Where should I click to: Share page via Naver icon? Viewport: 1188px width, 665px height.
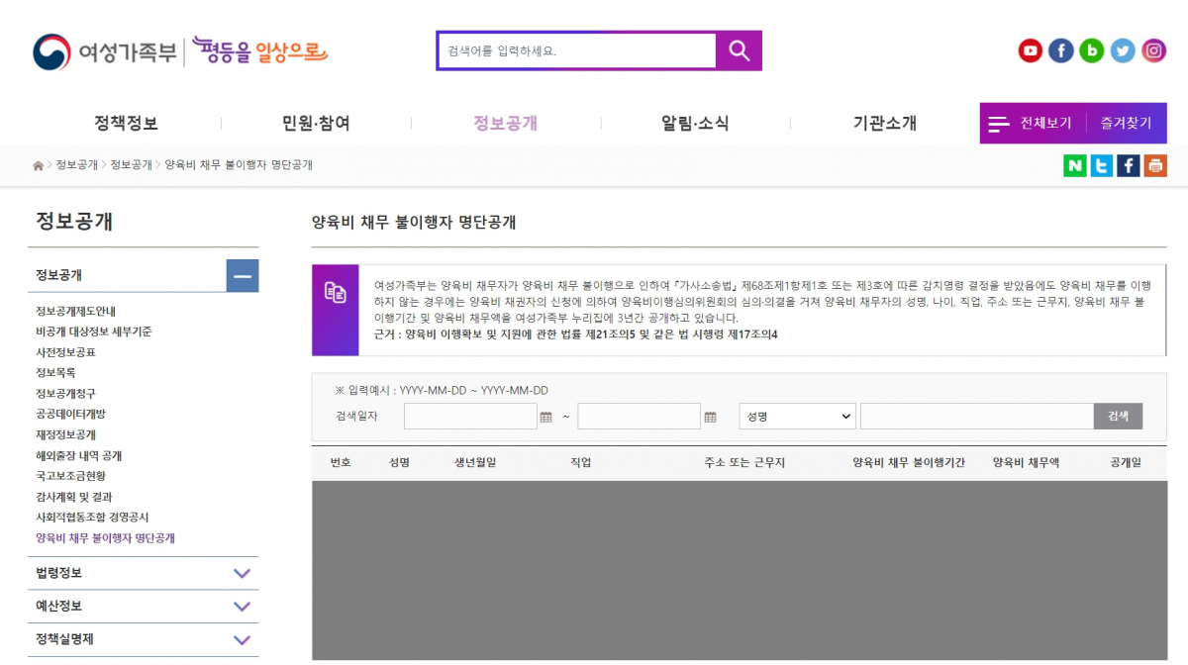point(1074,165)
